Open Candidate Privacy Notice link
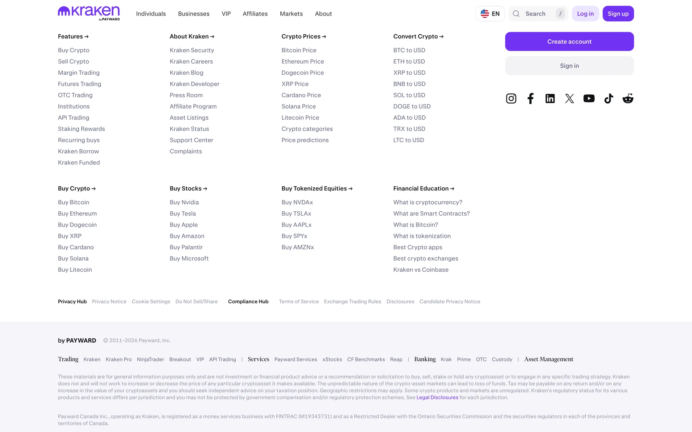Image resolution: width=692 pixels, height=432 pixels. tap(450, 302)
